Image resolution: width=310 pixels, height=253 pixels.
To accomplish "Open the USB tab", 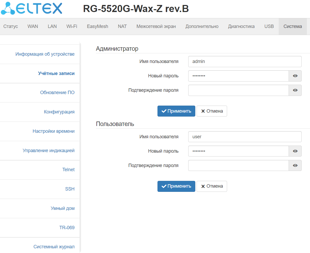I will click(269, 27).
